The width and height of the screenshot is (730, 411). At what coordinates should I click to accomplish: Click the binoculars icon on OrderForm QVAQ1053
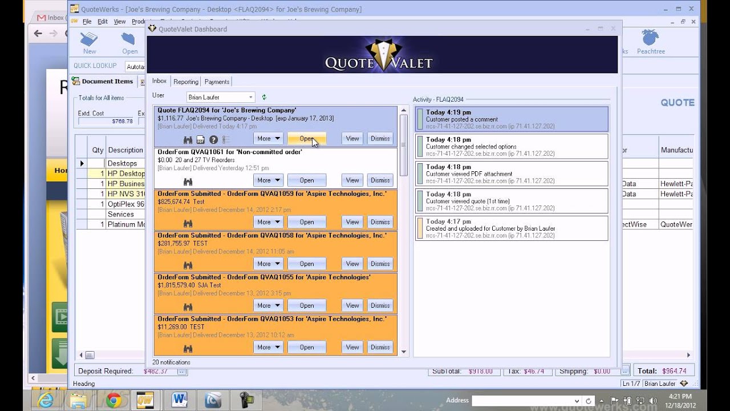click(188, 348)
